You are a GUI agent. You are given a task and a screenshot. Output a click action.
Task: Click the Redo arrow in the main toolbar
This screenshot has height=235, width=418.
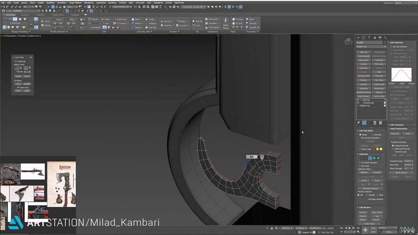pos(7,7)
